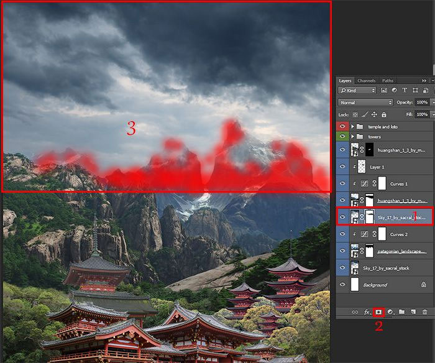
Task: Open the Kind filter dropdown
Action: click(x=357, y=90)
